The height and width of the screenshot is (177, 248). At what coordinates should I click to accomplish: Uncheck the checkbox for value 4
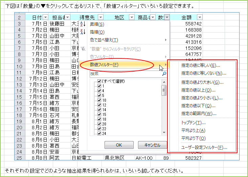tap(99, 91)
